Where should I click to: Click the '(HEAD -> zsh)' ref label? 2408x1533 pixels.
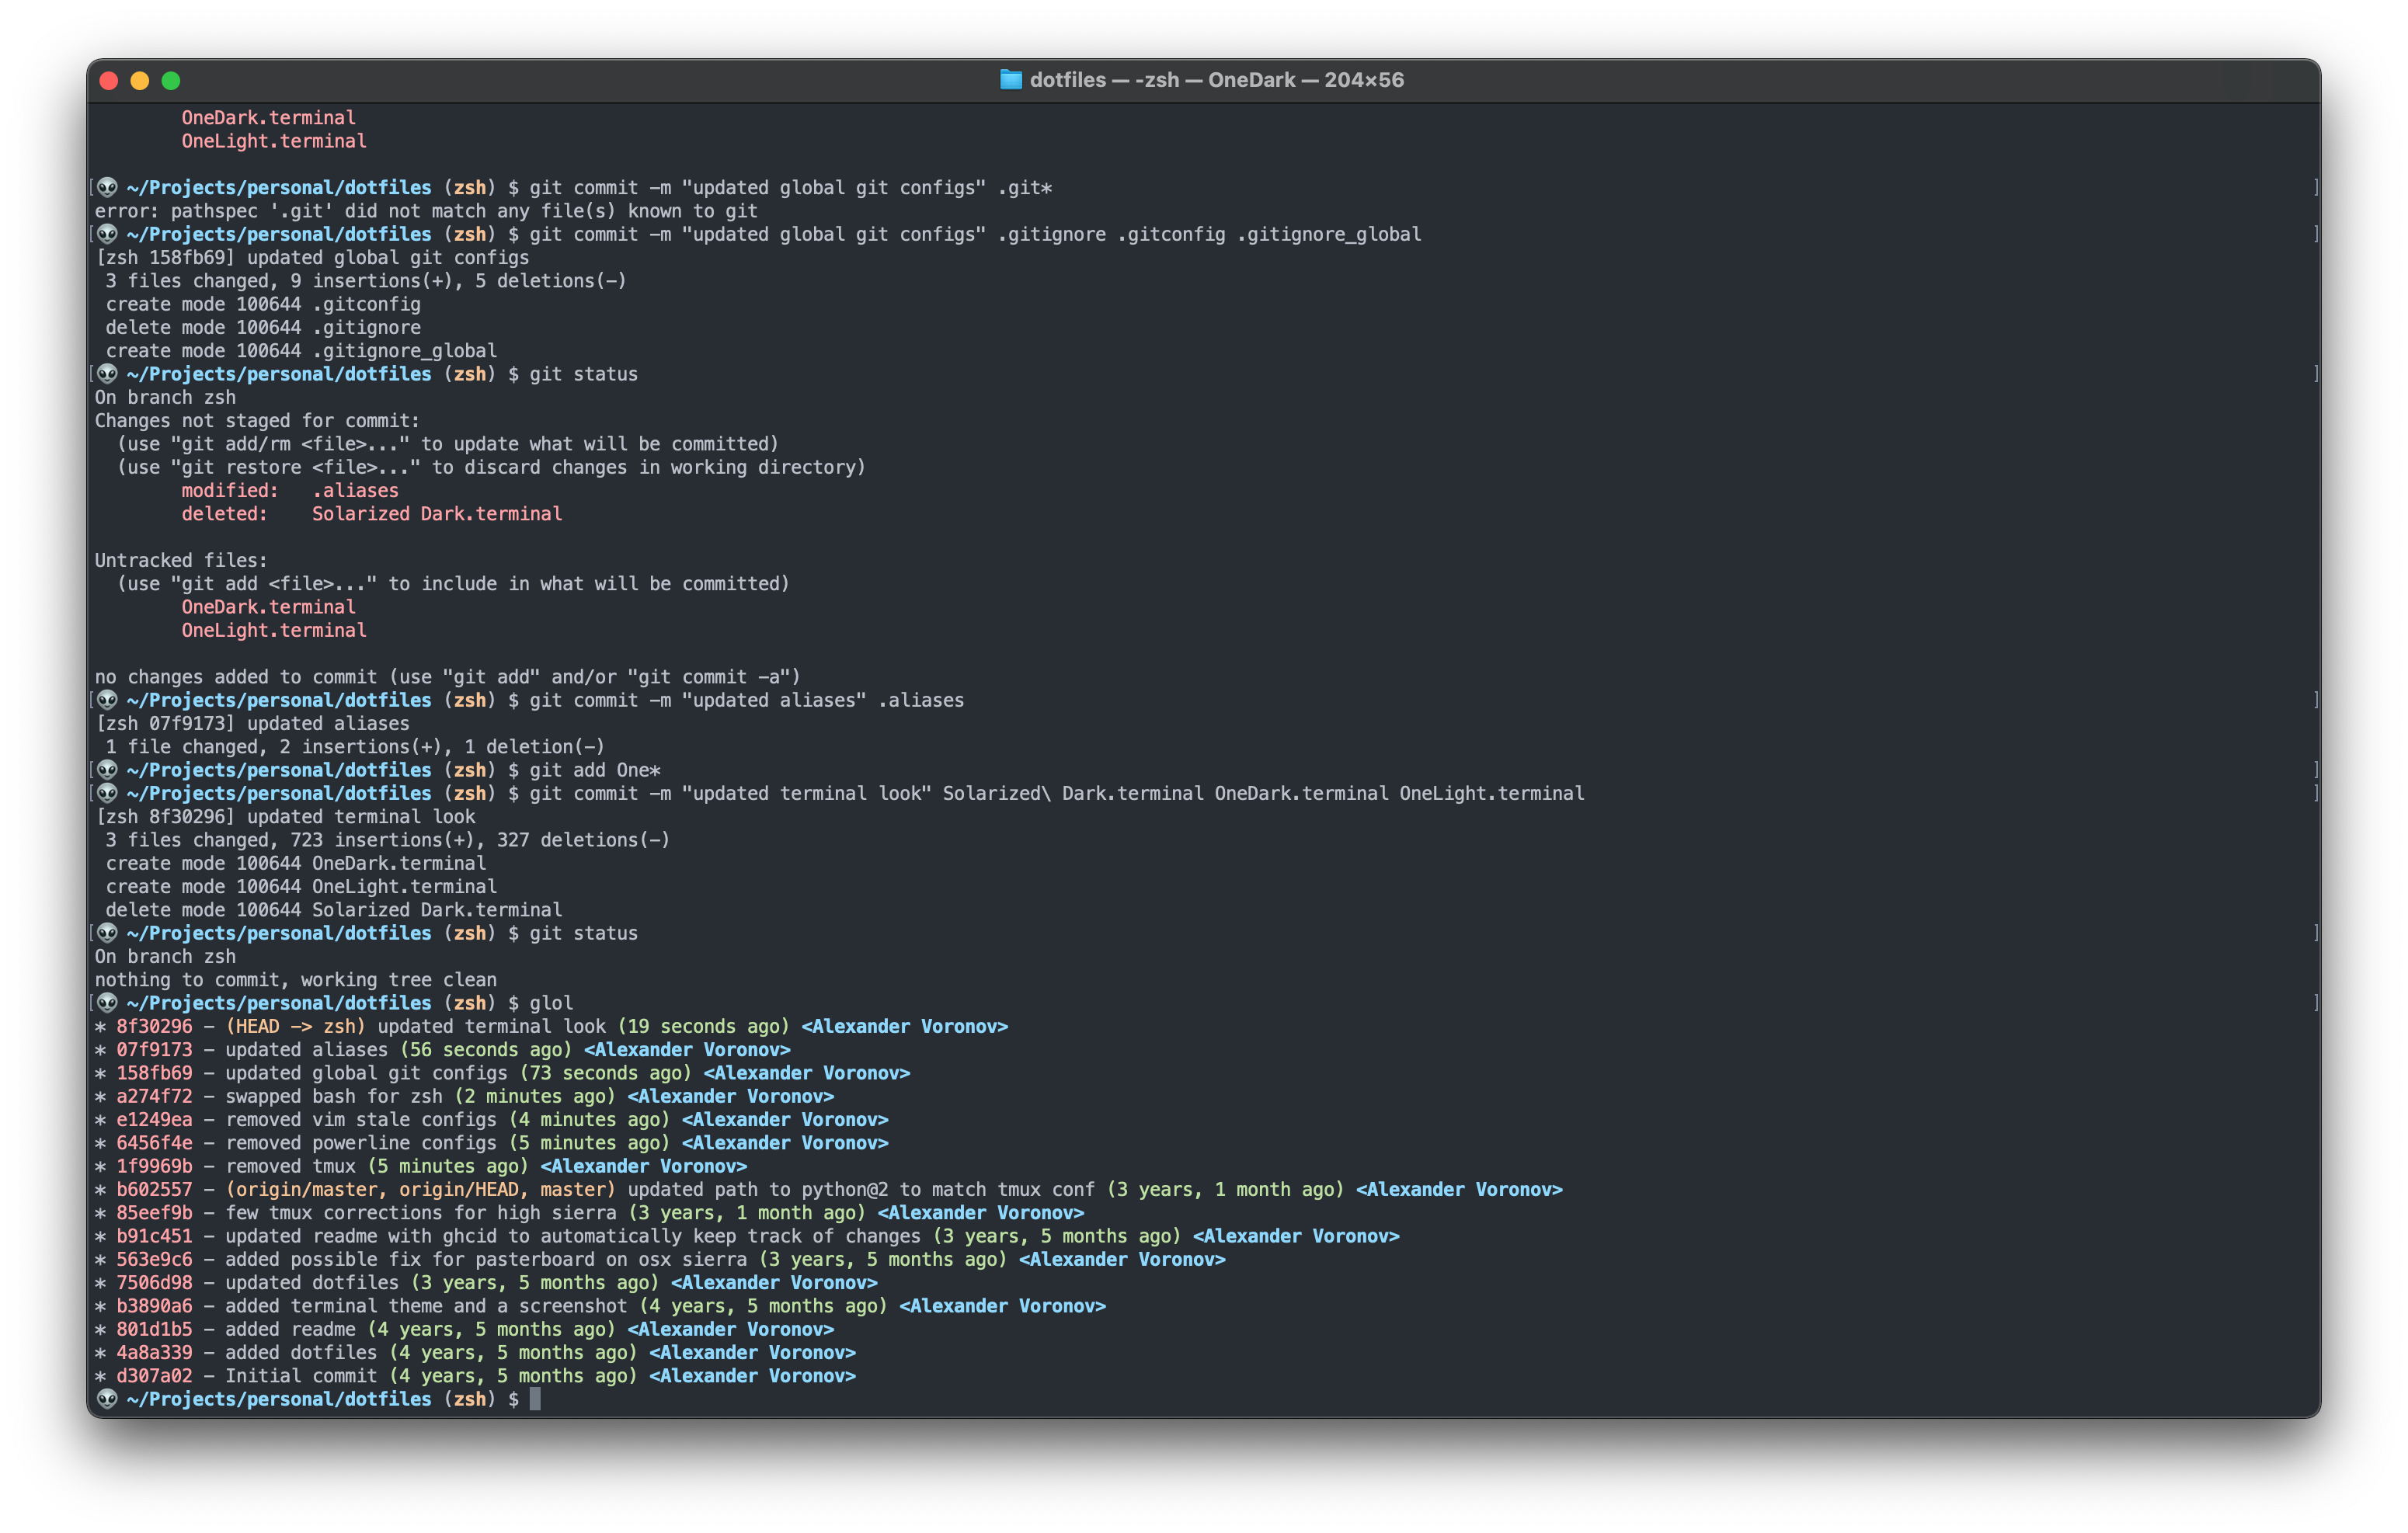(295, 1026)
